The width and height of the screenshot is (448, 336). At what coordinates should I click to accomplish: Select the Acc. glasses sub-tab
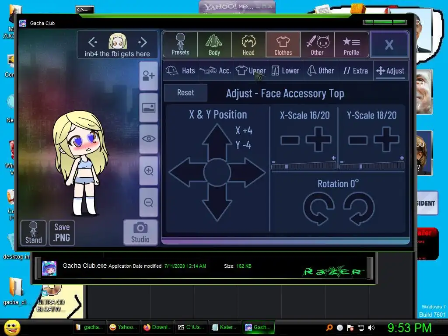coord(215,70)
